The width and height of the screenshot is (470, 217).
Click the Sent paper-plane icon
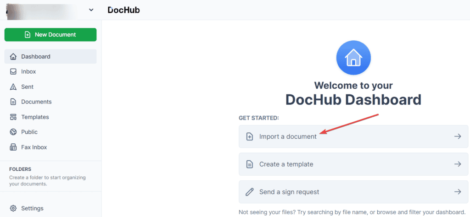click(13, 87)
